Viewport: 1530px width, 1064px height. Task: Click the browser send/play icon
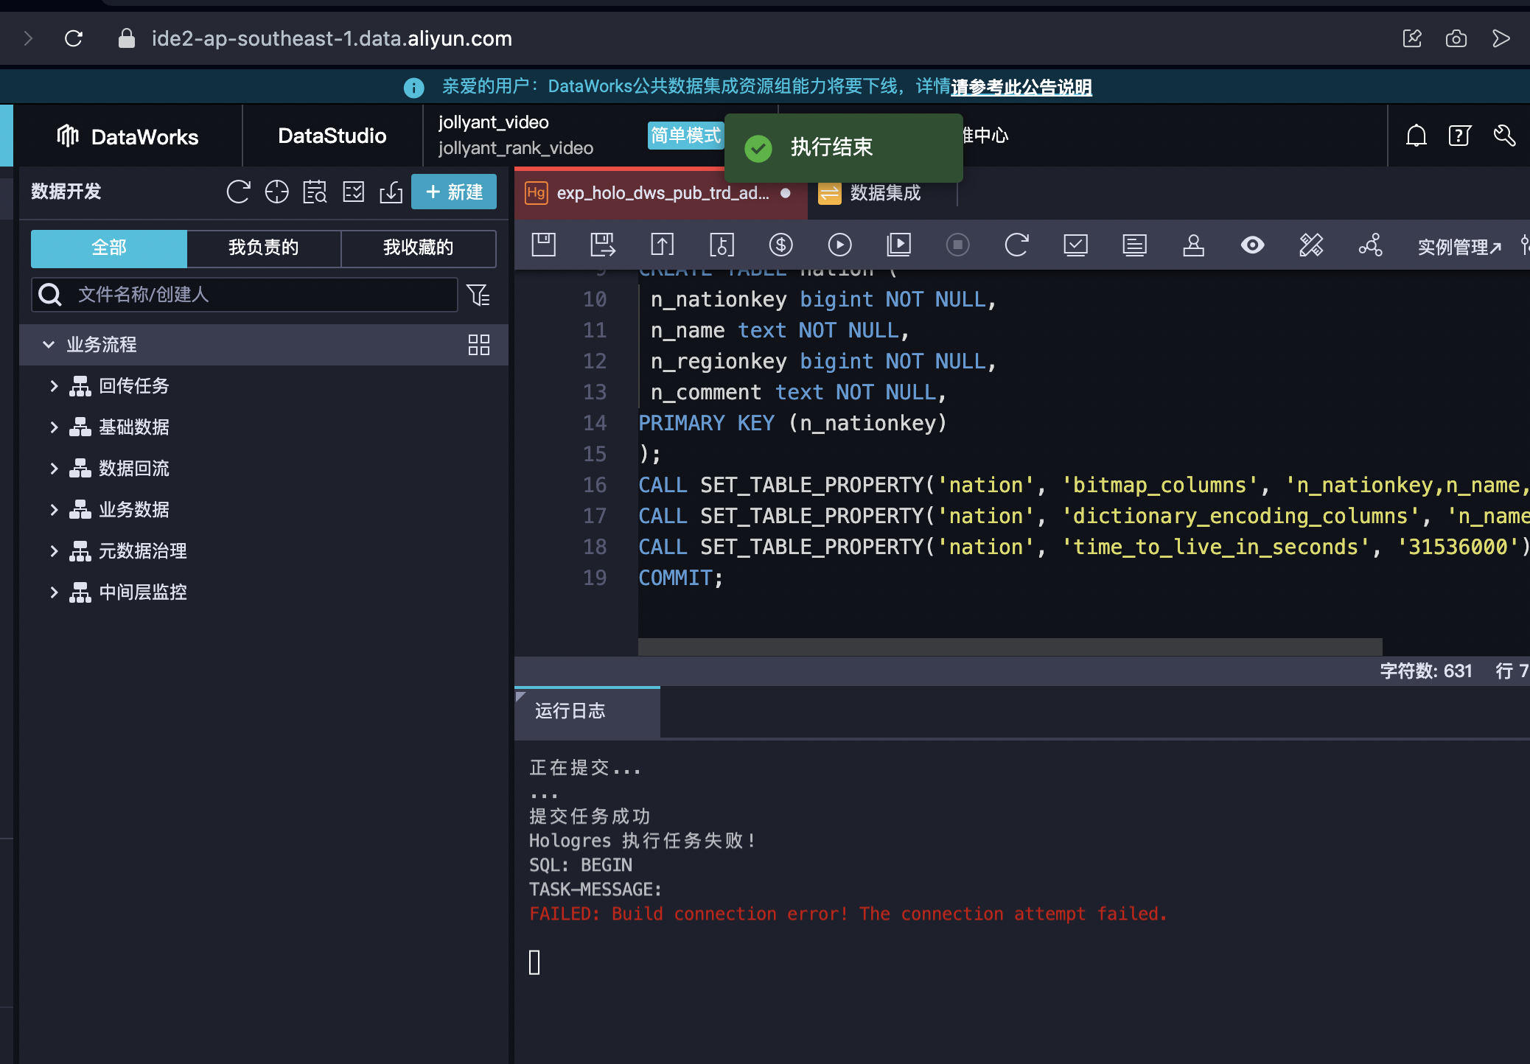[1501, 38]
